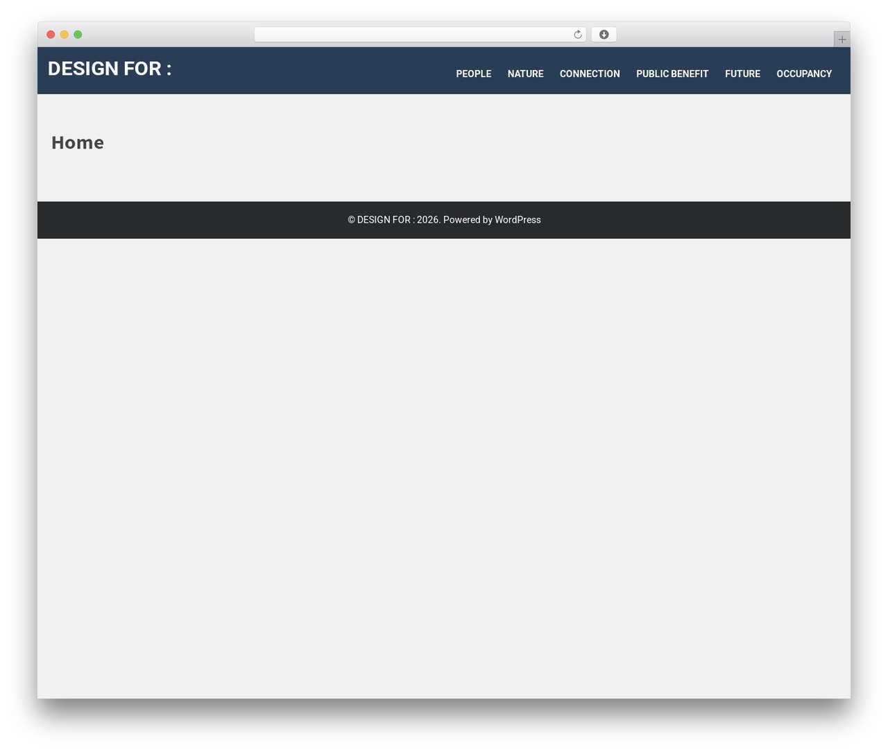
Task: Close the browser window with red button
Action: 51,35
